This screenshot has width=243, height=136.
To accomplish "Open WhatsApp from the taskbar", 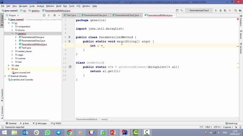I will coord(47,133).
